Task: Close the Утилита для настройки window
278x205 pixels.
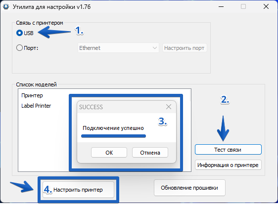Action: click(x=266, y=7)
